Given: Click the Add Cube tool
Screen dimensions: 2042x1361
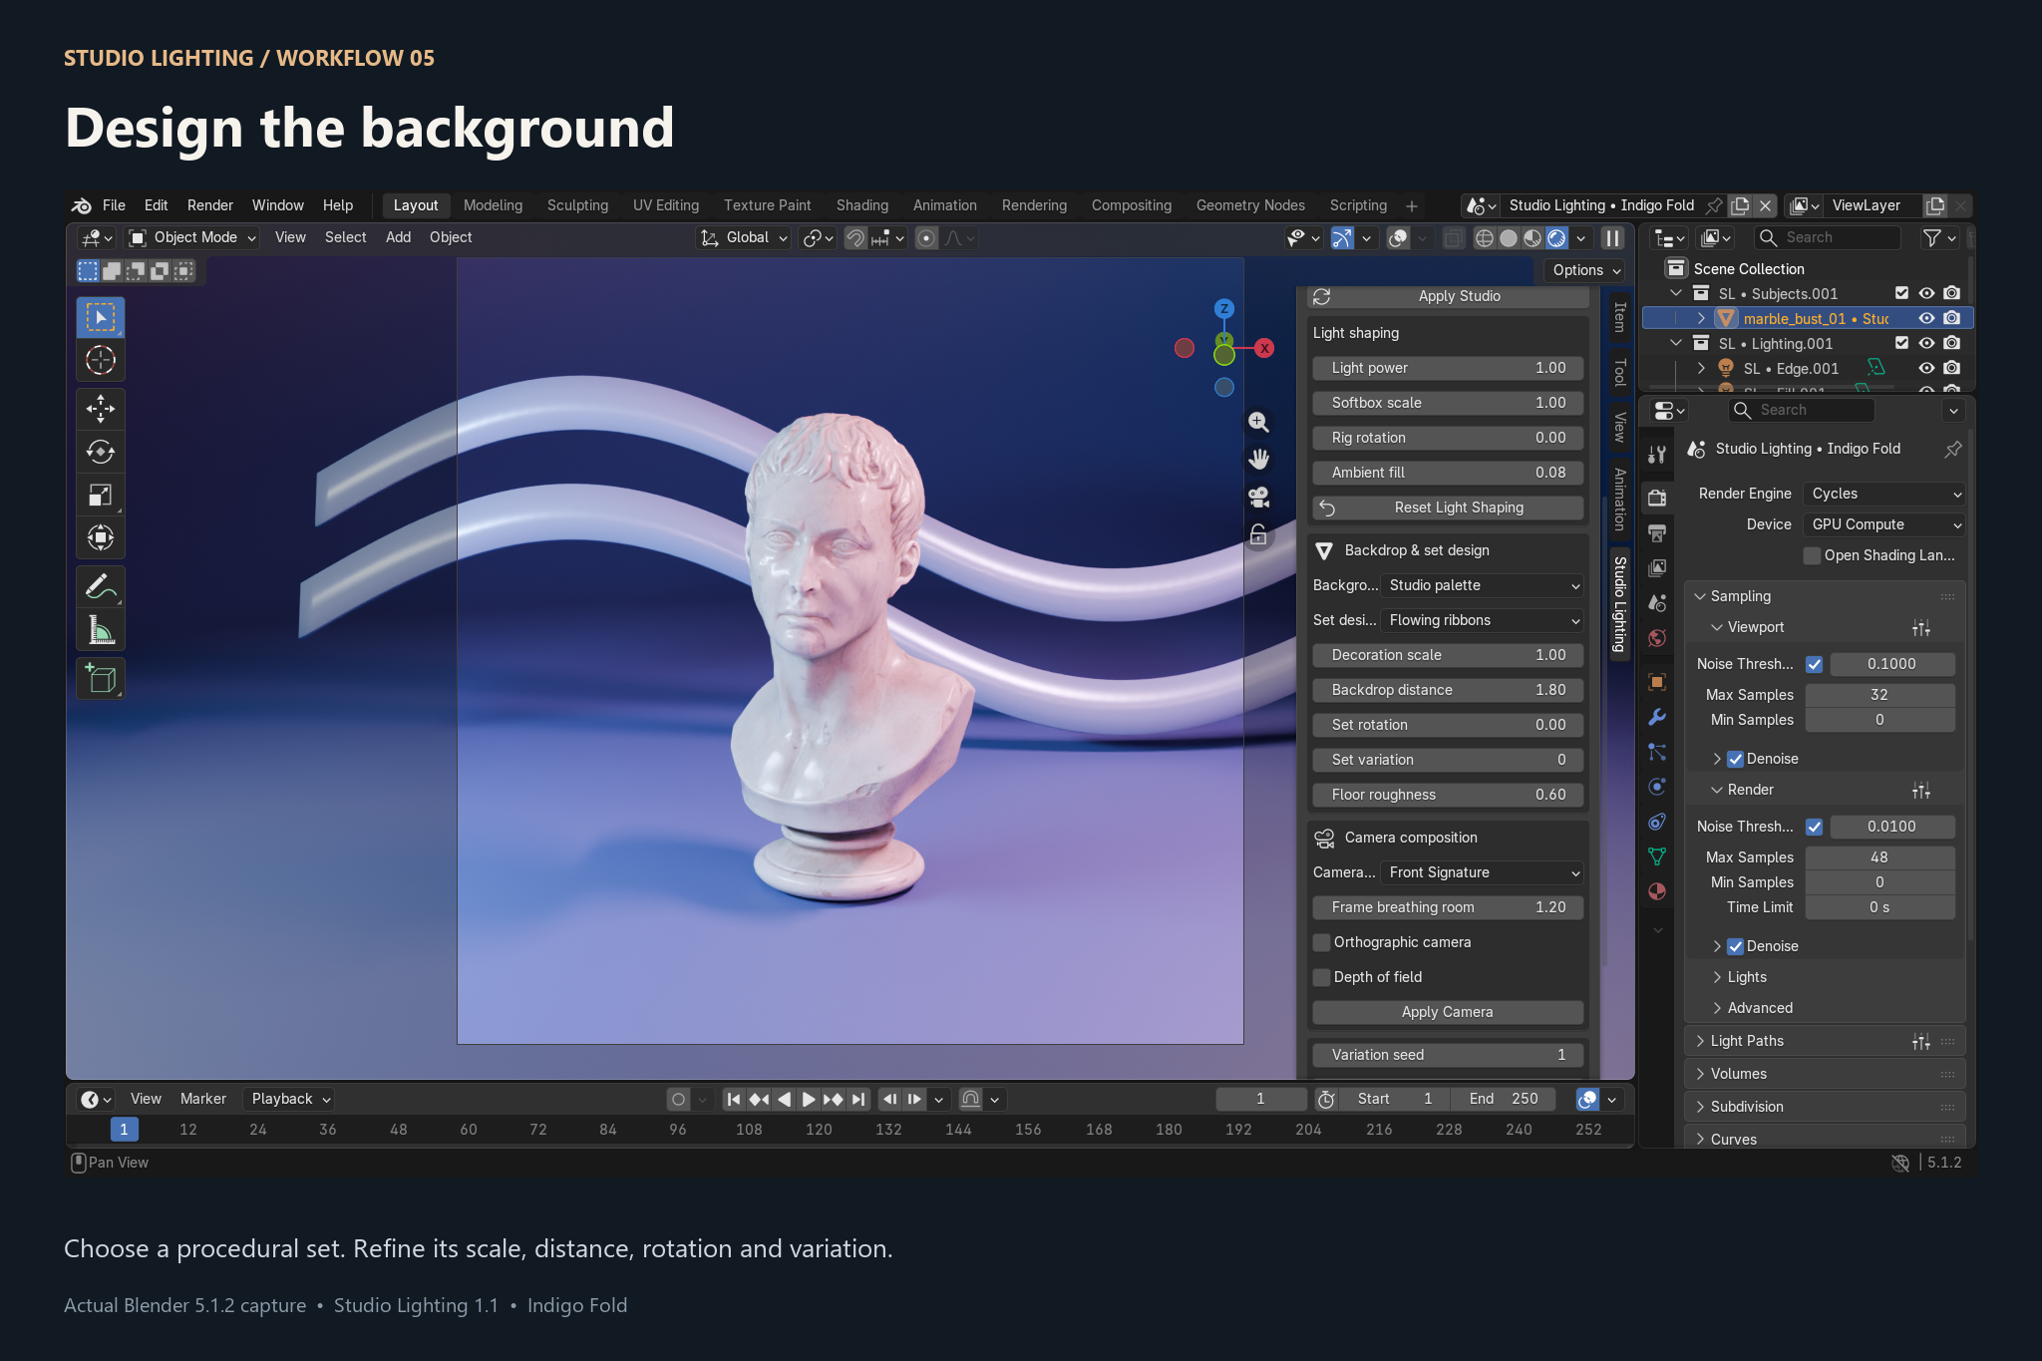Looking at the screenshot, I should pos(101,678).
